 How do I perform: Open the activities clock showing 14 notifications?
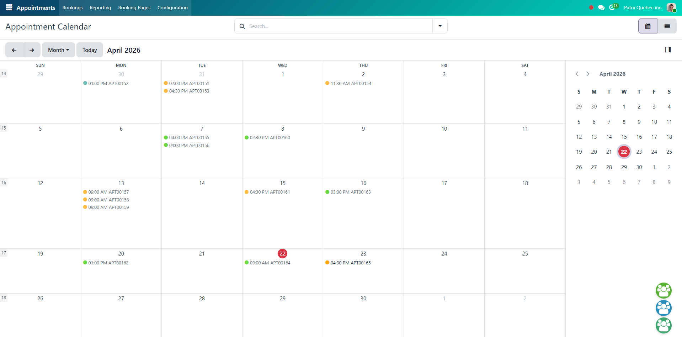click(612, 7)
